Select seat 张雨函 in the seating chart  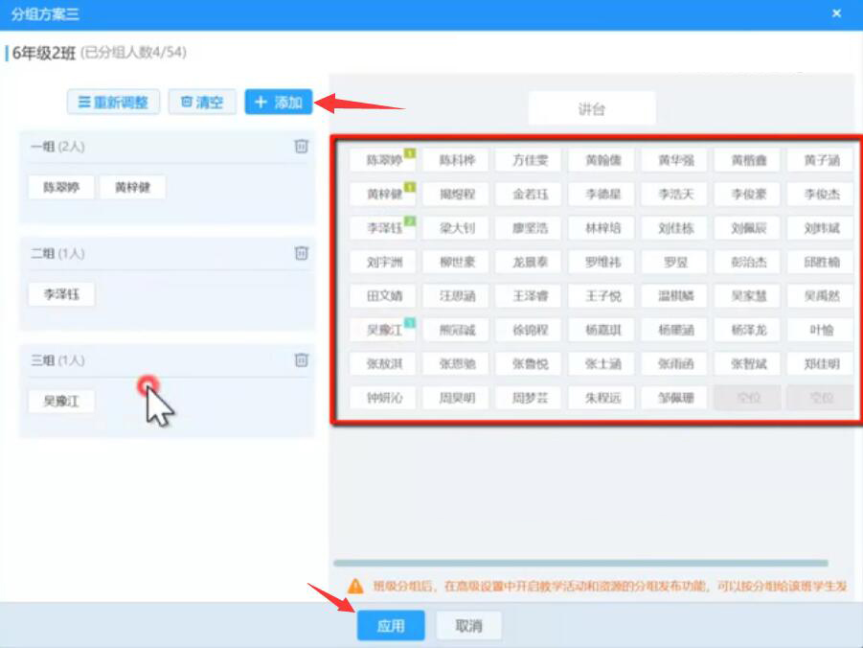[675, 364]
